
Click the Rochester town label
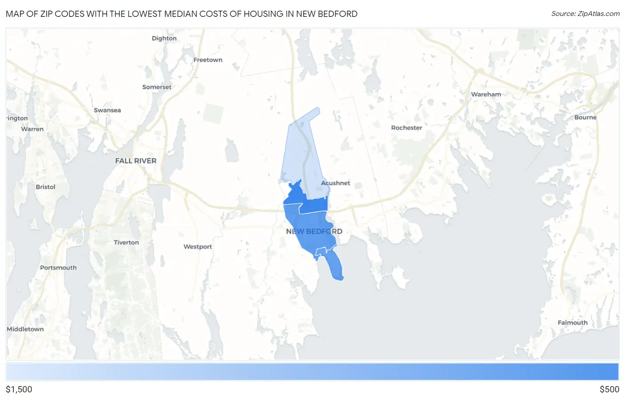tap(407, 127)
